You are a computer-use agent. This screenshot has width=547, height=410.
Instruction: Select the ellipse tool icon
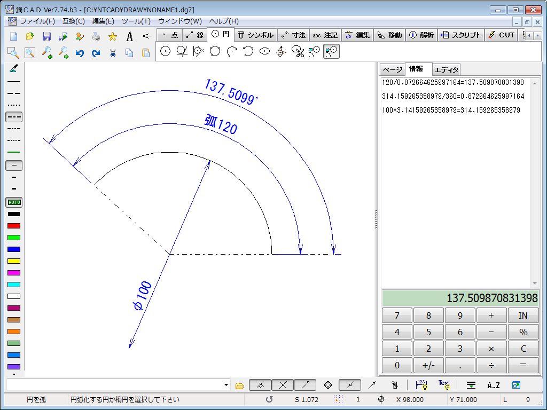265,51
